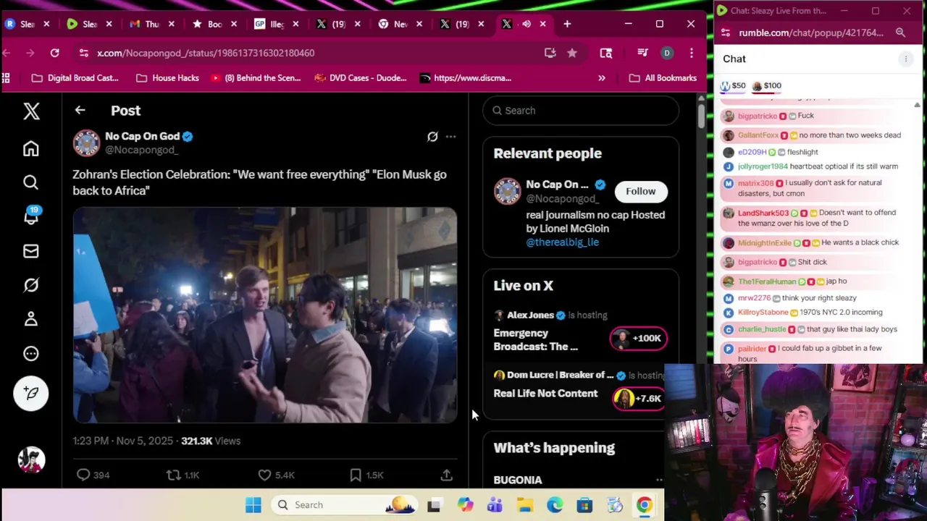
Task: Bookmark the post showing 1.5K
Action: tap(366, 475)
